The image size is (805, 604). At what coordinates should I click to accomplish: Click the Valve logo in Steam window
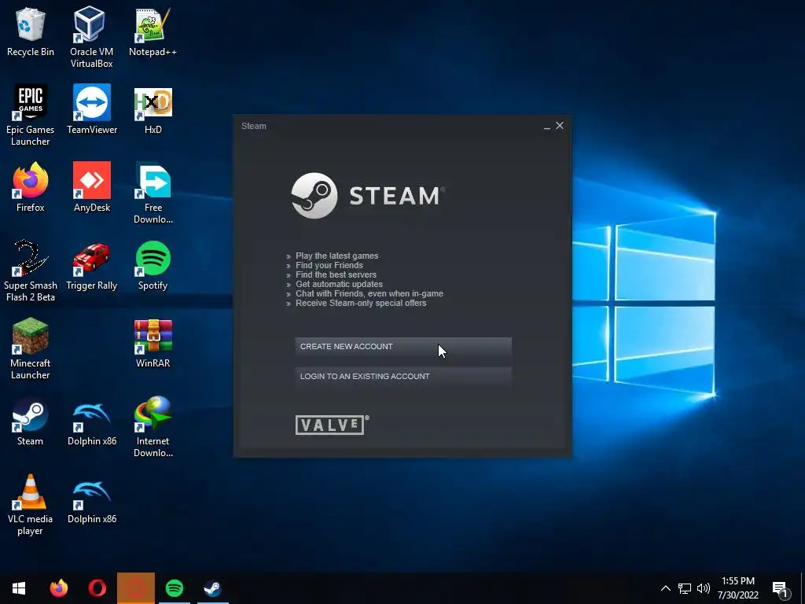pyautogui.click(x=332, y=425)
